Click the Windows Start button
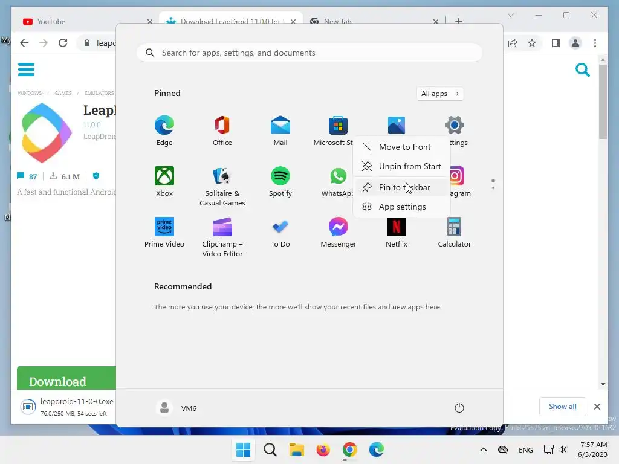 tap(243, 449)
